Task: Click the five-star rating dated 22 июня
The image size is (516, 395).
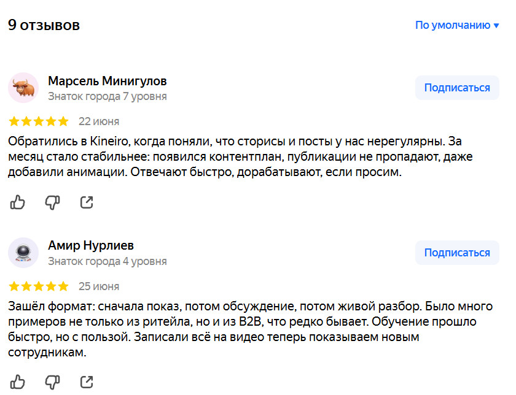Action: [x=39, y=121]
